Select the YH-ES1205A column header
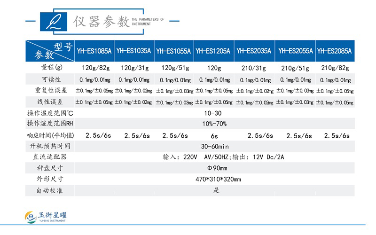 213,51
